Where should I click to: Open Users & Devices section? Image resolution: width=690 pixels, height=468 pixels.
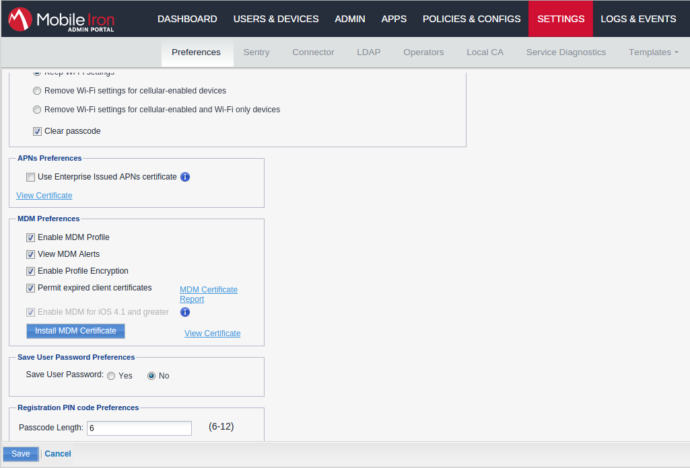pos(276,19)
